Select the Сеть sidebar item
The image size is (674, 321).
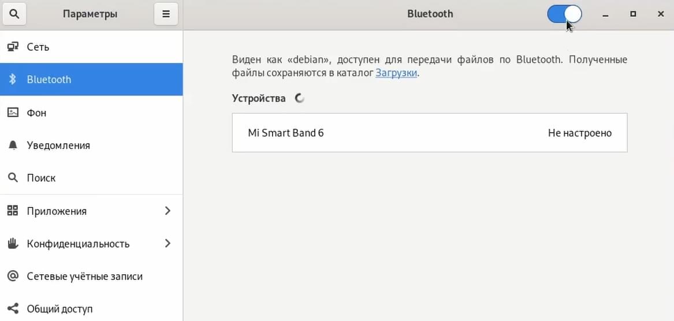[91, 47]
